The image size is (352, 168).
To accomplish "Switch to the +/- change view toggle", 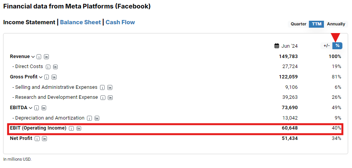I will [326, 46].
